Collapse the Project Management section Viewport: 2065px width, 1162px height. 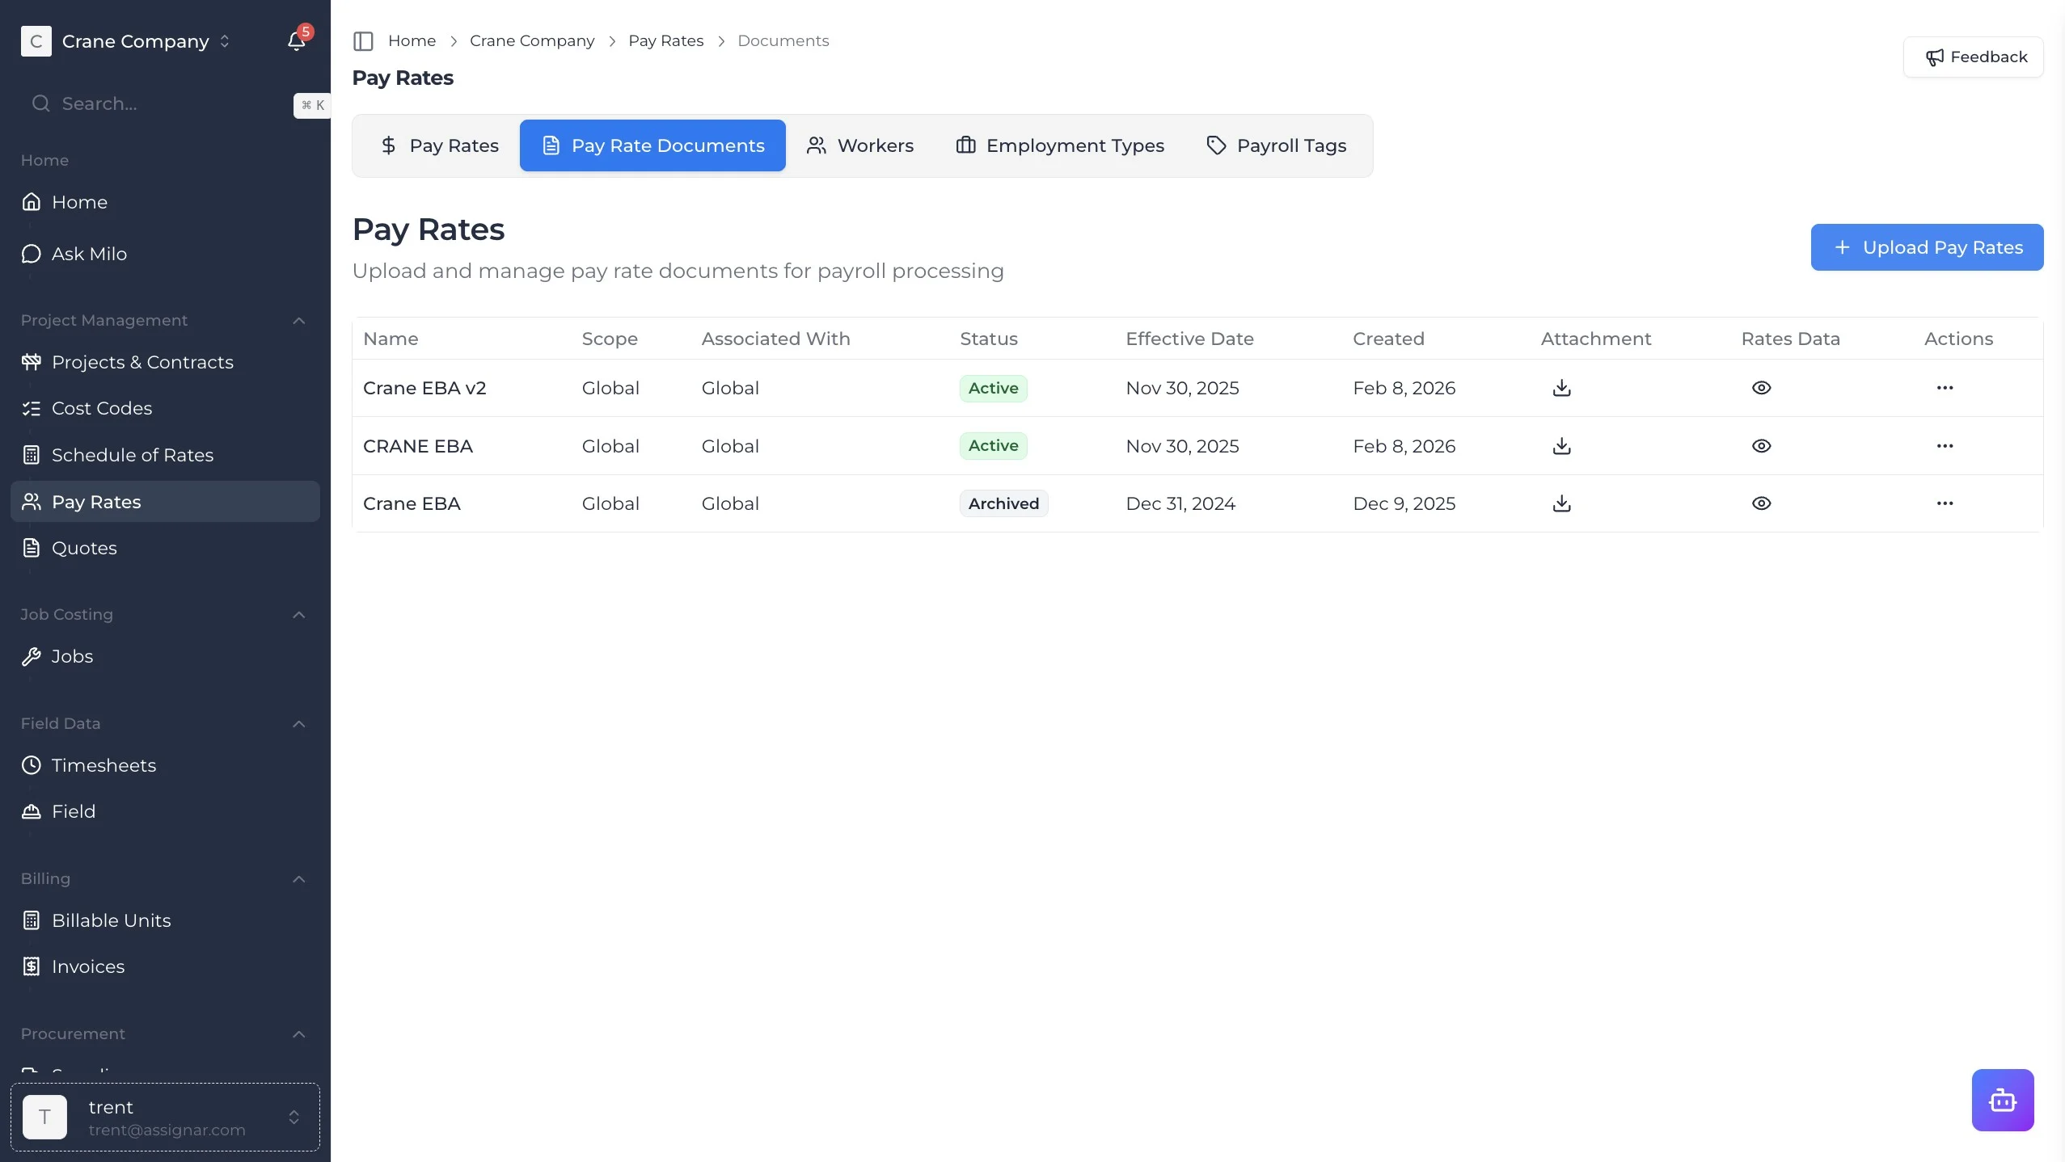(x=298, y=321)
